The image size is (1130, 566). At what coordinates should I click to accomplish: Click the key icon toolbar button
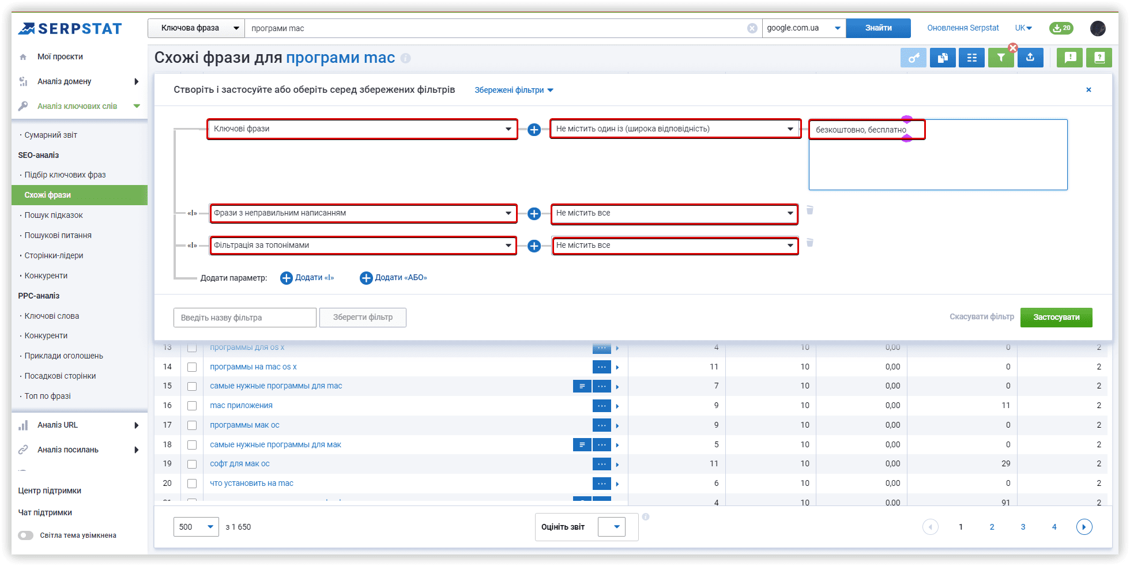914,58
